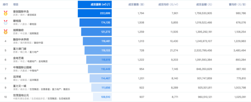Click the area bar showing 111,656
Image resolution: width=251 pixels, height=102 pixels.
pyautogui.click(x=101, y=87)
